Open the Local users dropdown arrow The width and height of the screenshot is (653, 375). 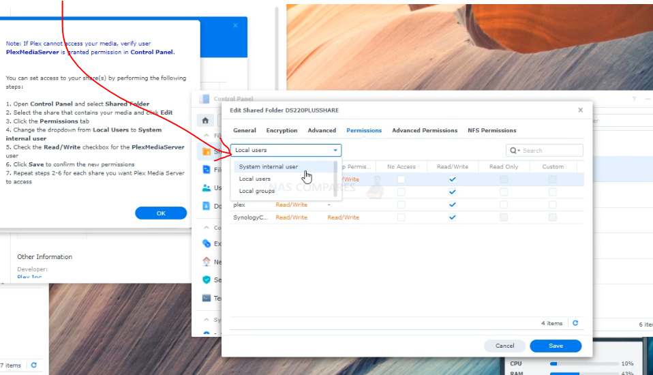pyautogui.click(x=335, y=150)
